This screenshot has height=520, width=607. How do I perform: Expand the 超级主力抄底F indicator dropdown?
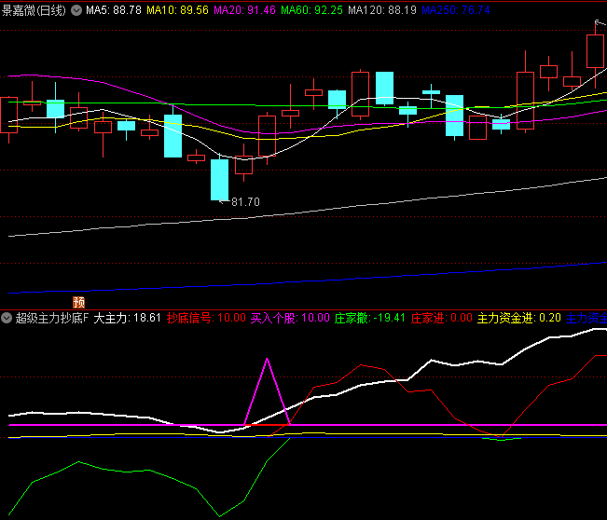[7, 318]
